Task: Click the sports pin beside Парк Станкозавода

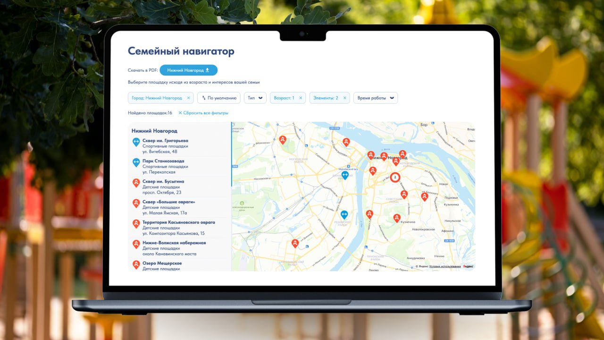Action: click(x=136, y=162)
